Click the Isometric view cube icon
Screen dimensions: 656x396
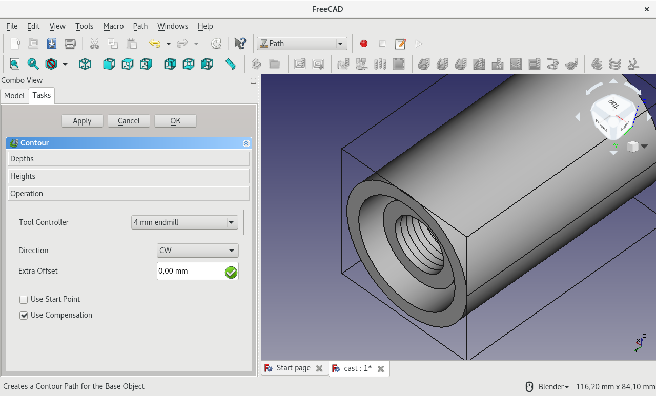pyautogui.click(x=85, y=64)
